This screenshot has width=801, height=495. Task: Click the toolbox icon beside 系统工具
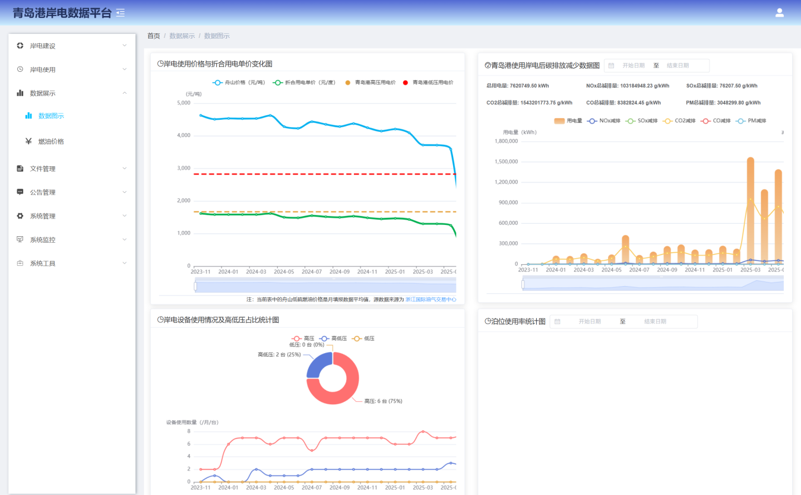20,264
